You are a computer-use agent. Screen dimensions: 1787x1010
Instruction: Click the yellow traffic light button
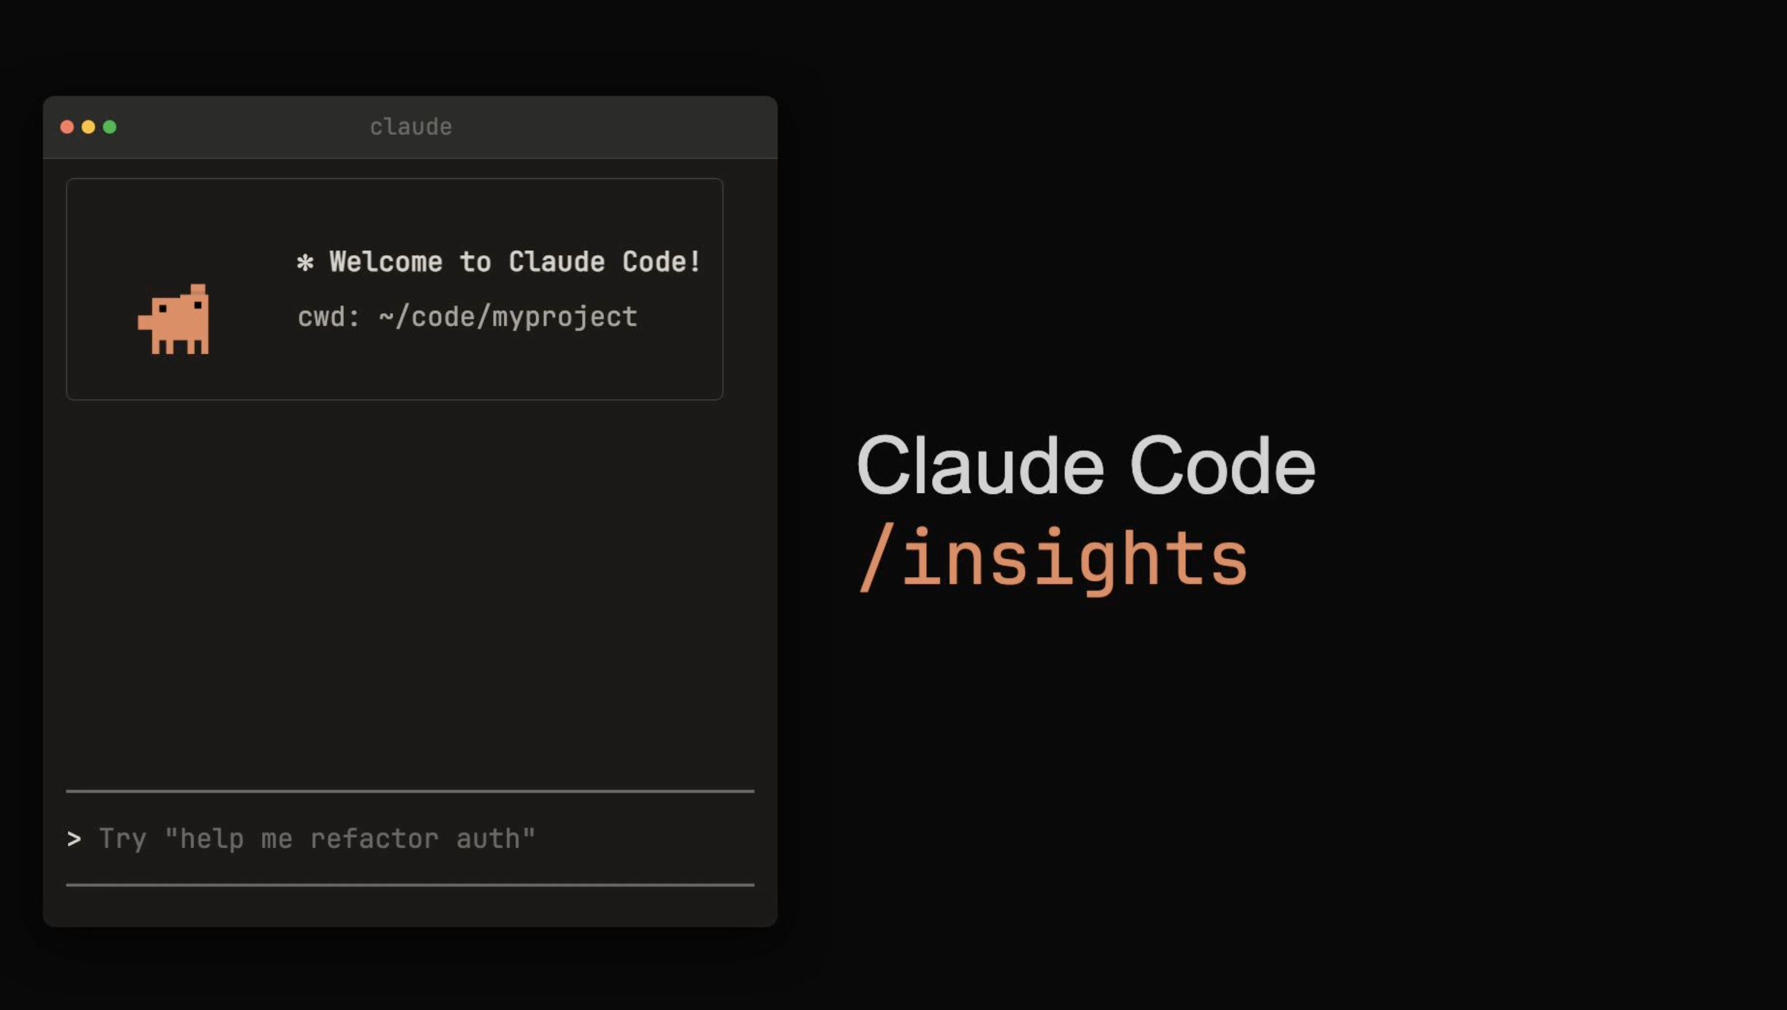[88, 126]
